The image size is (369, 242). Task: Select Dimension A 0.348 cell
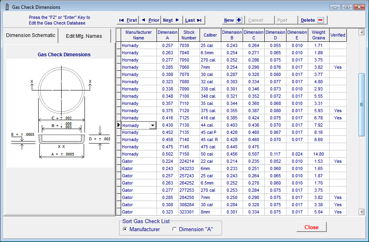[167, 96]
